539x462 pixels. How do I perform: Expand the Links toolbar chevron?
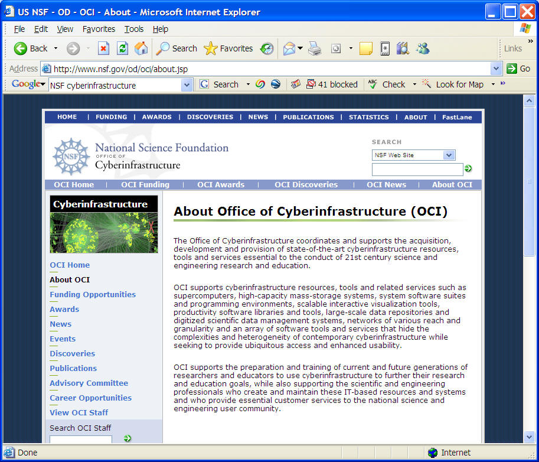pyautogui.click(x=531, y=41)
